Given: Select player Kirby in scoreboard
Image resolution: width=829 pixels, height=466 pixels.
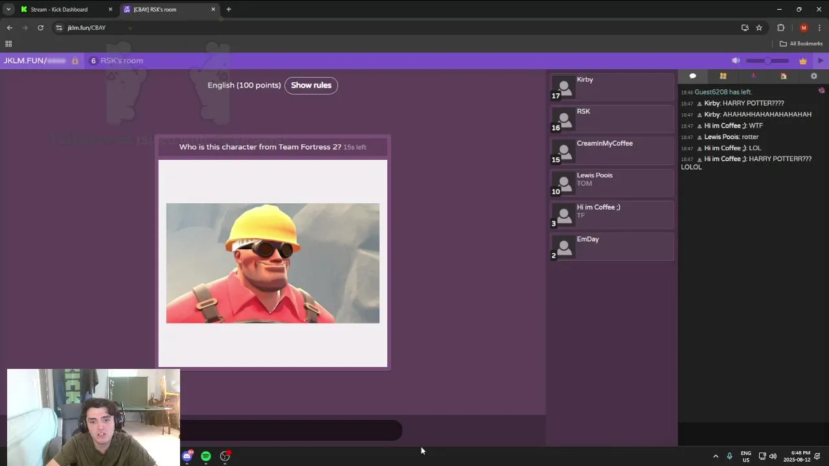Looking at the screenshot, I should [612, 87].
